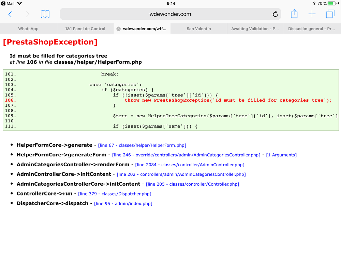The width and height of the screenshot is (341, 255).
Task: Click code line 105 !isset($params['tree']['id'])
Action: pos(165,95)
